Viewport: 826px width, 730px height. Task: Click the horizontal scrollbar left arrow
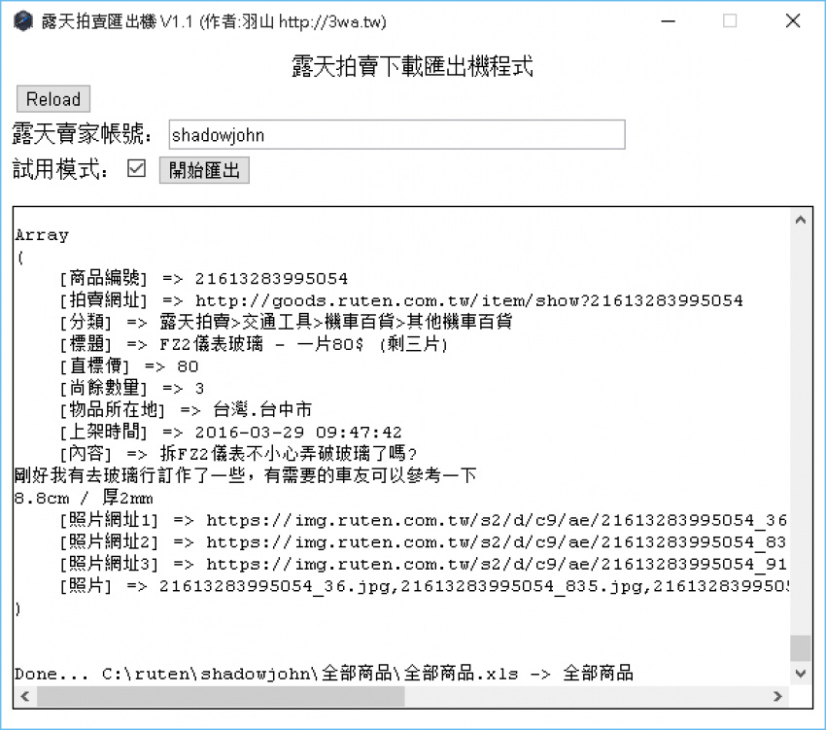click(23, 696)
